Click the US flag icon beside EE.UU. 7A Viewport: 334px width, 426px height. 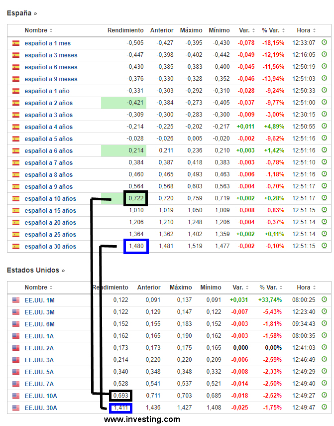[x=16, y=384]
